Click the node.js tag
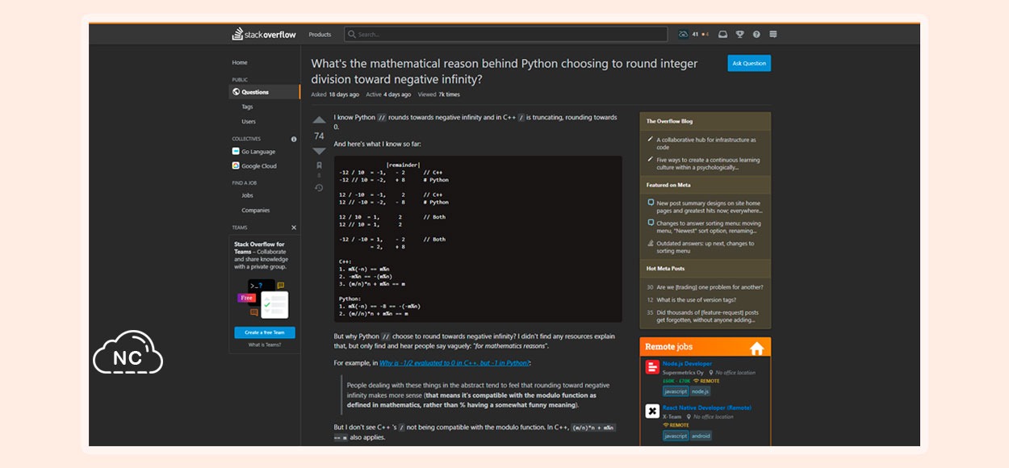This screenshot has height=468, width=1009. point(701,391)
